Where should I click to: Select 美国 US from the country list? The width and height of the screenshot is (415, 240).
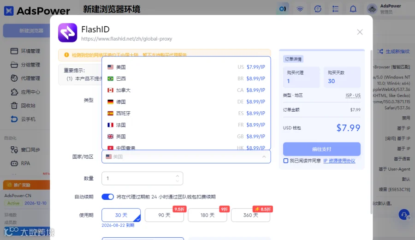click(186, 67)
